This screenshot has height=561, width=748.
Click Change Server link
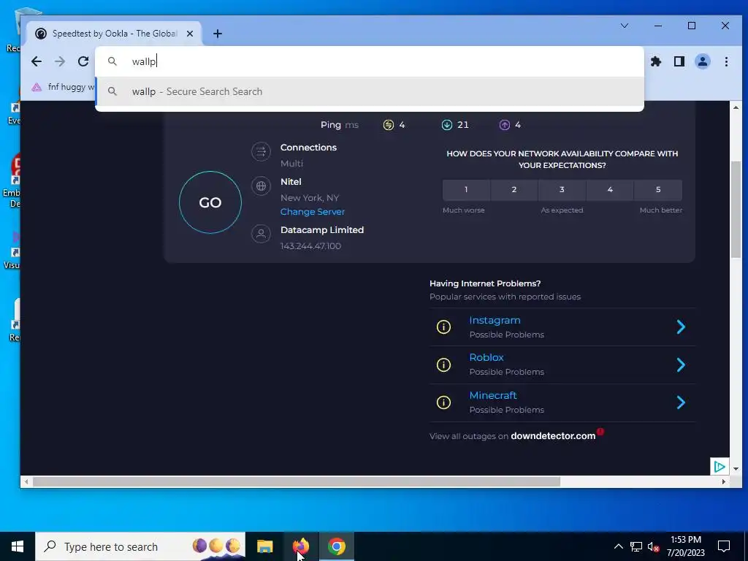313,212
